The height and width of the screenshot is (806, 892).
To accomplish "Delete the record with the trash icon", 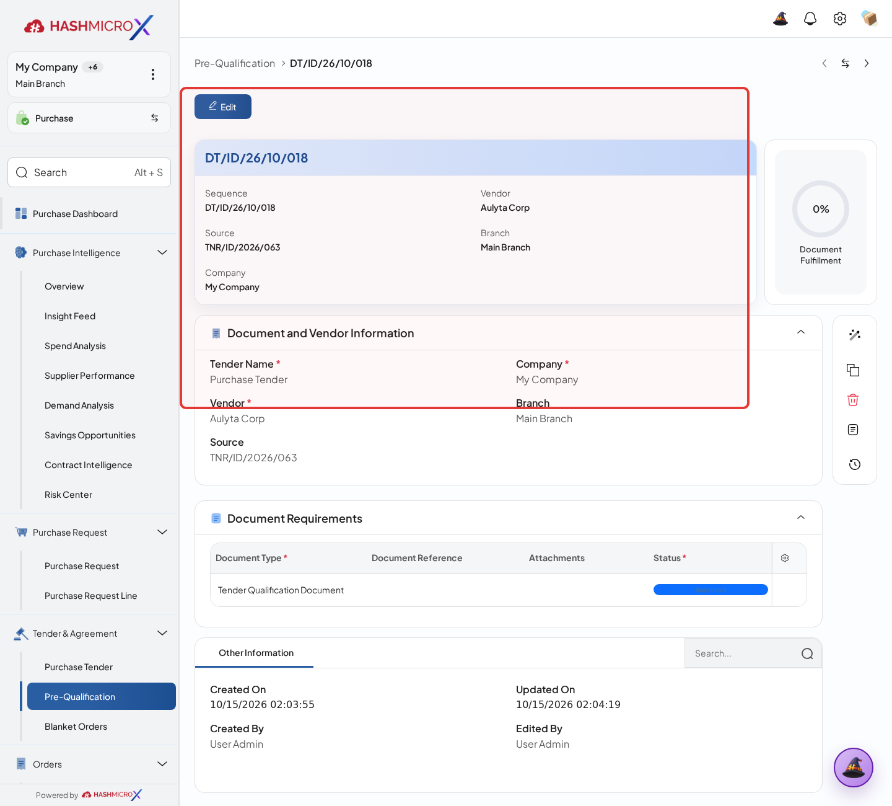I will (x=853, y=400).
